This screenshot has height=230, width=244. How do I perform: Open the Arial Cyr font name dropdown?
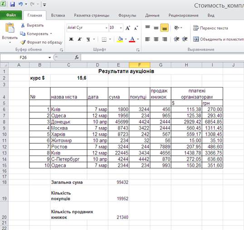pyautogui.click(x=106, y=28)
